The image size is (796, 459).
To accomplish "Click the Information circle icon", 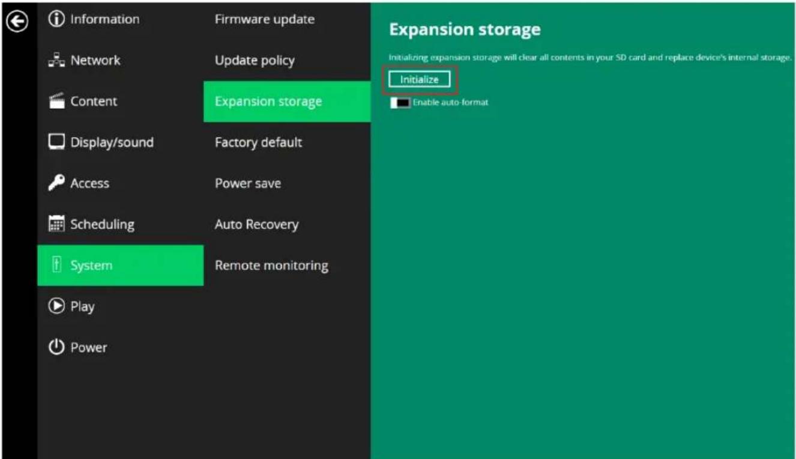I will [x=56, y=19].
